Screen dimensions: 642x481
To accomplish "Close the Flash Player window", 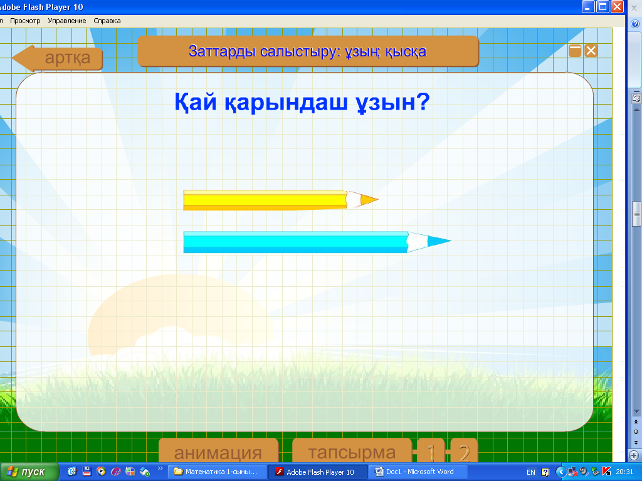I will (x=617, y=7).
